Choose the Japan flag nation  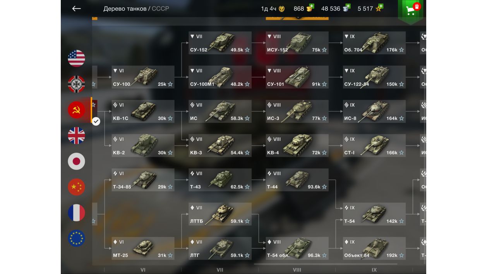pyautogui.click(x=76, y=161)
